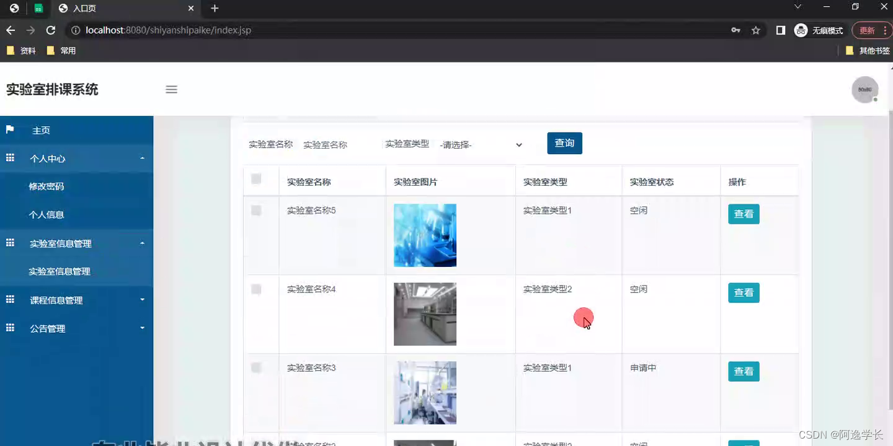Click the hamburger menu toggle icon
Screen dimensions: 893x446
pyautogui.click(x=172, y=89)
